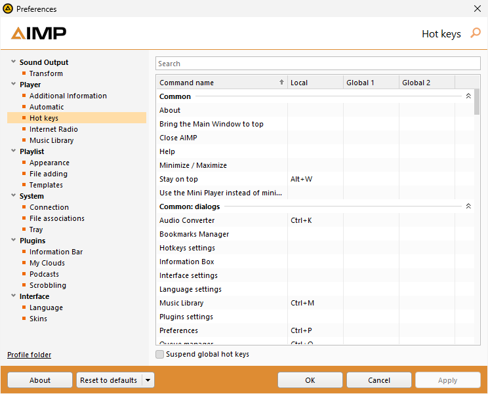
Task: Select the Minimize / Maximize command
Action: point(315,165)
